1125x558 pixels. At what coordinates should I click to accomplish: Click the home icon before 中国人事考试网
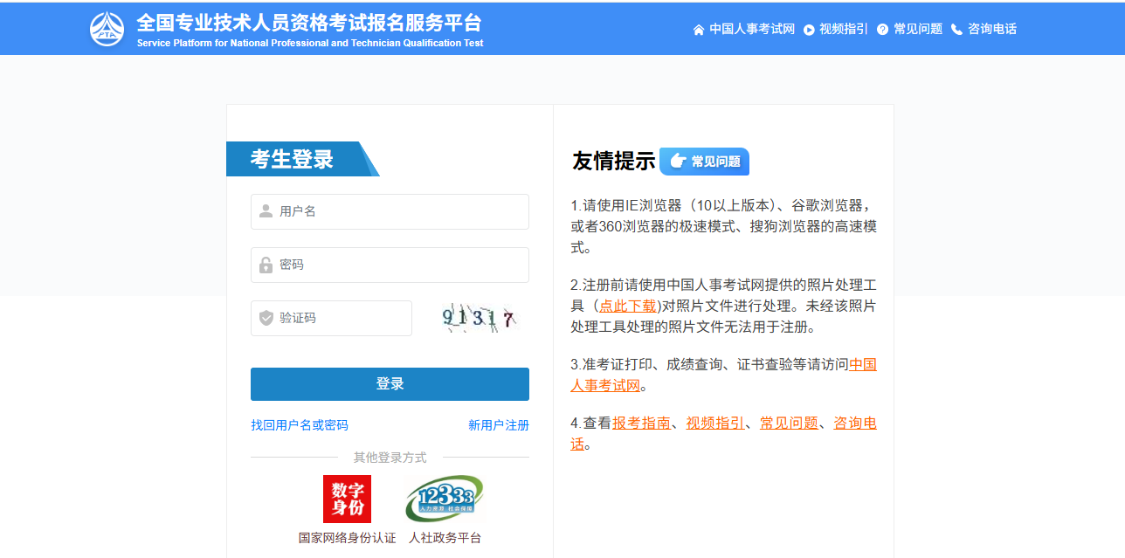click(697, 29)
